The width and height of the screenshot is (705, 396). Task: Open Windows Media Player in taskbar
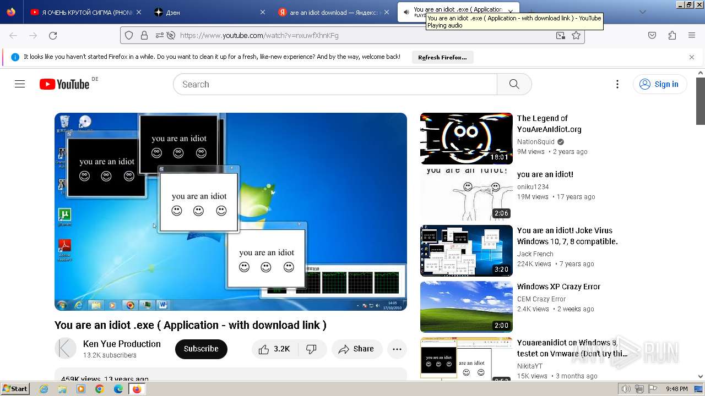[81, 389]
